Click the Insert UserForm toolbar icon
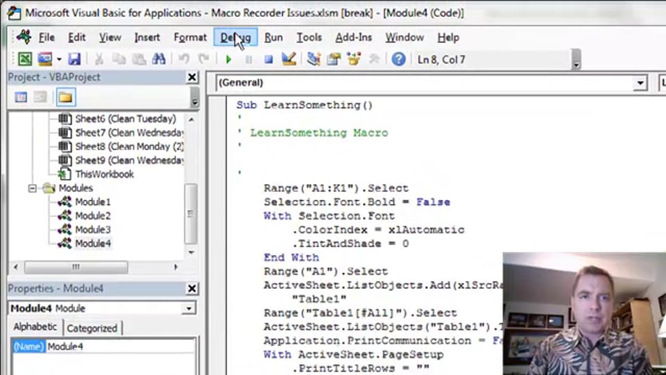The height and width of the screenshot is (375, 666). pyautogui.click(x=44, y=59)
